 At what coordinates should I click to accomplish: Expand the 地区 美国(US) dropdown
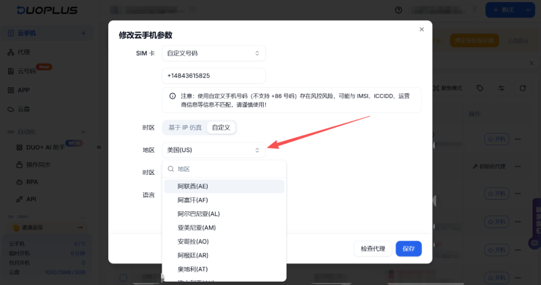click(213, 150)
